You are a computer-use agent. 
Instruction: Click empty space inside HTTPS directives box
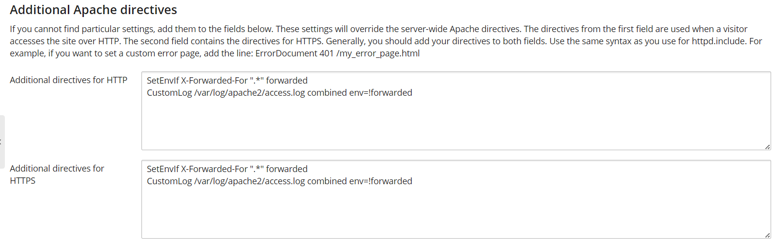[456, 213]
